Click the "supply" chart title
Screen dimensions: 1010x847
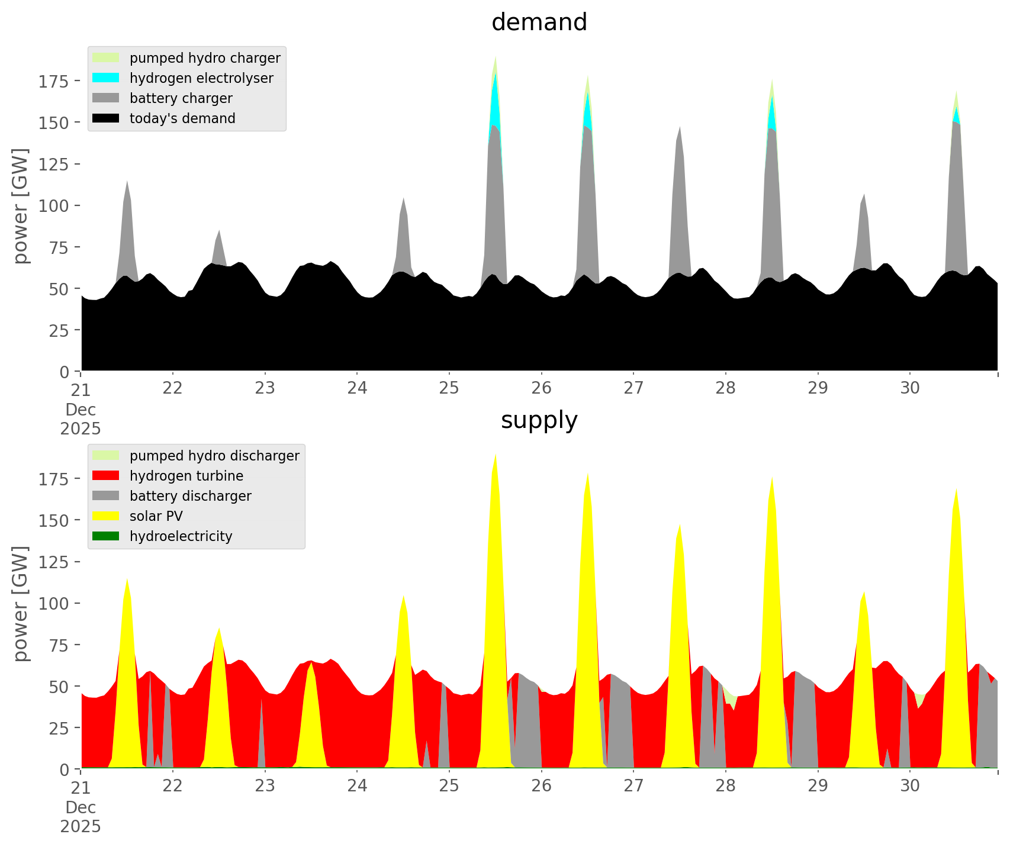[x=539, y=420]
